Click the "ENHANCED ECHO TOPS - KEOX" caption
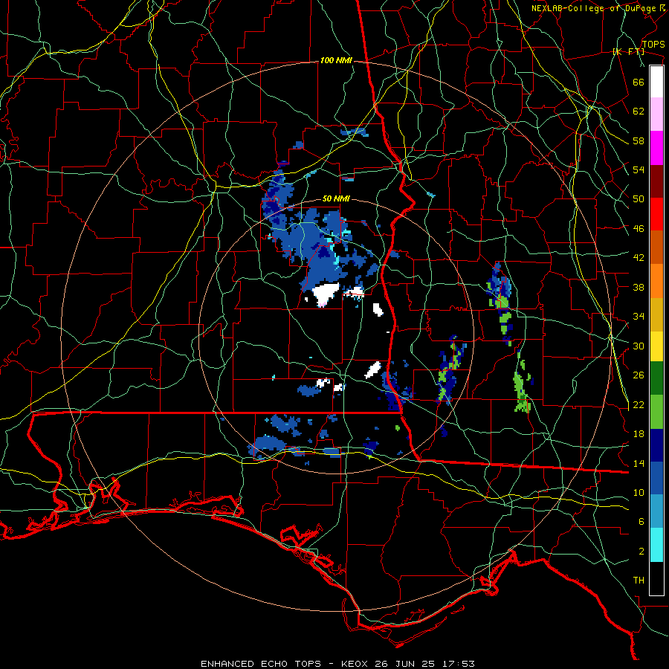Viewport: 669px width, 669px height. coord(285,664)
